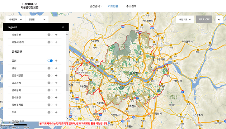Screen dimensions: 226x129
Task: Expand the top-right chevron menu
Action: pyautogui.click(x=219, y=20)
